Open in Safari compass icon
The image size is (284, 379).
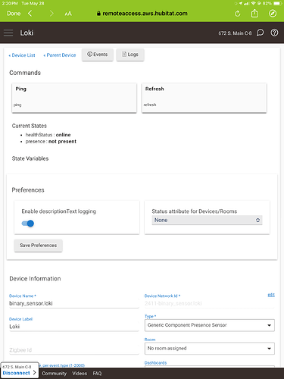coord(273,14)
